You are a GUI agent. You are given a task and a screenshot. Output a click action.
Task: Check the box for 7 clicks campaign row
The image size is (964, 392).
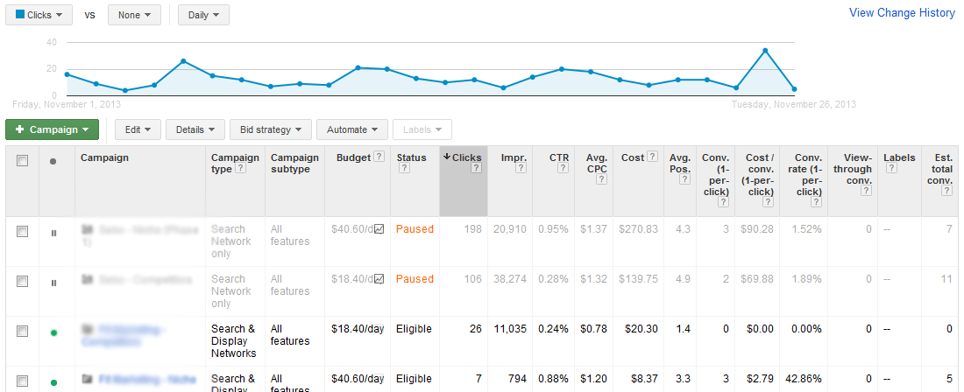tap(22, 381)
